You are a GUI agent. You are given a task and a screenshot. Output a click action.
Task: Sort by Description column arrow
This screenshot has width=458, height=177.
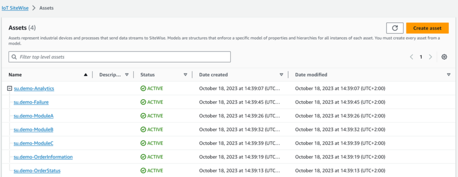click(127, 75)
